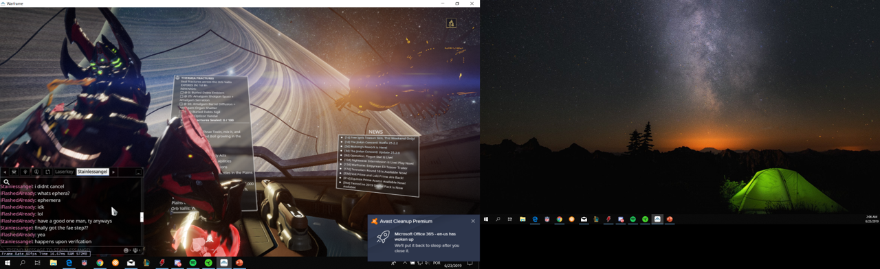Open the emoji picker in chat
This screenshot has height=269, width=880.
pos(126,250)
